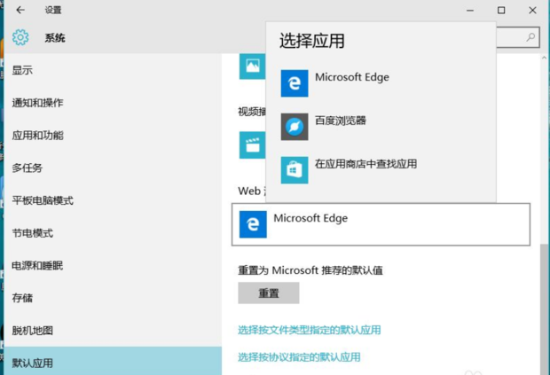Click the settings search input field
The height and width of the screenshot is (375, 550).
point(518,37)
